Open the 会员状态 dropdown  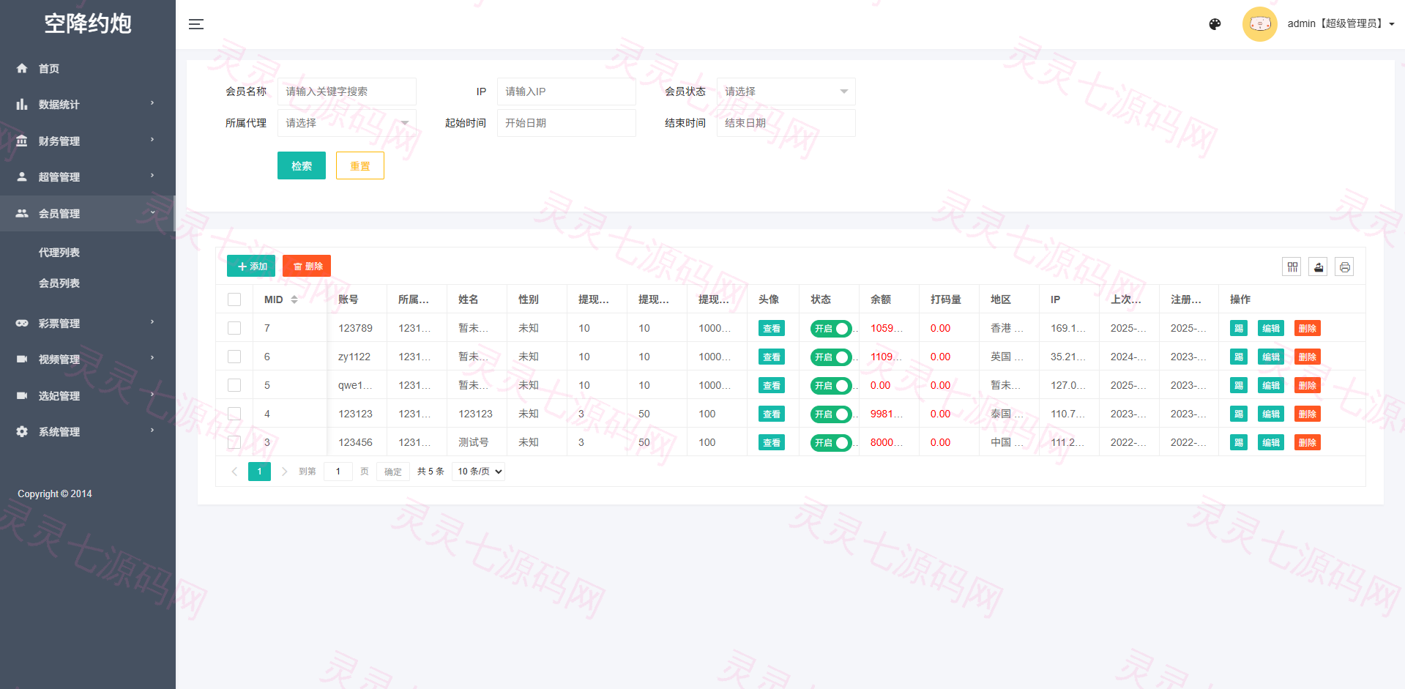point(786,92)
